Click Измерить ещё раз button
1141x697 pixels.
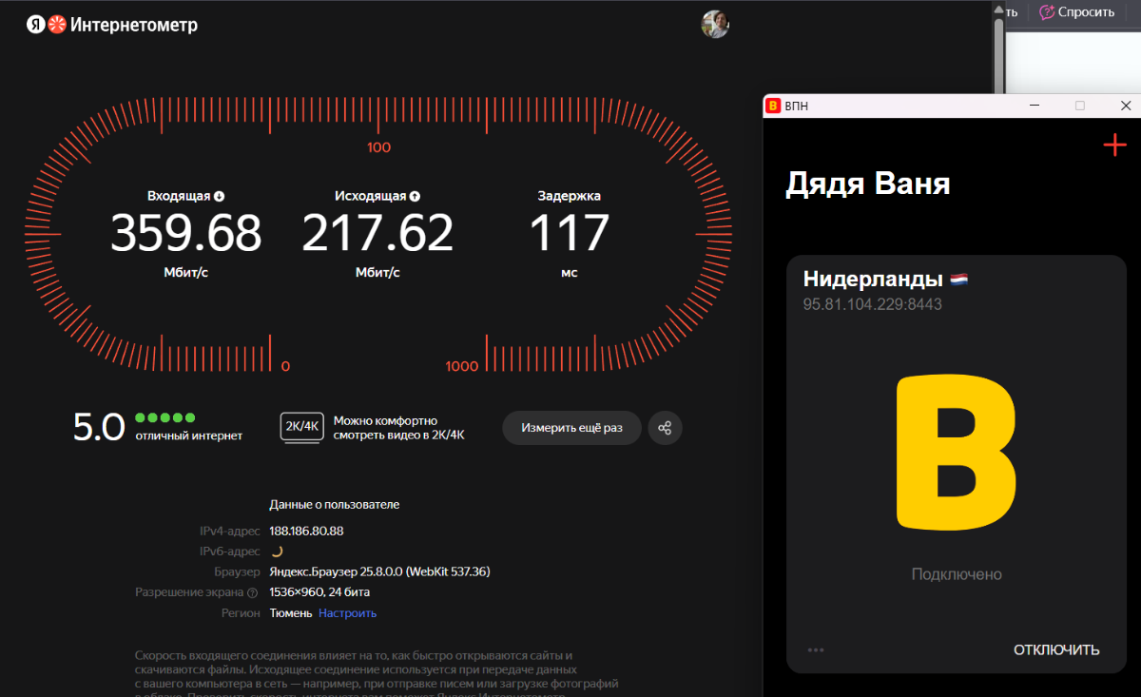tap(571, 428)
